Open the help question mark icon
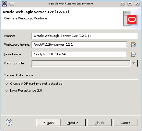Image resolution: width=142 pixels, height=131 pixels. [9, 122]
